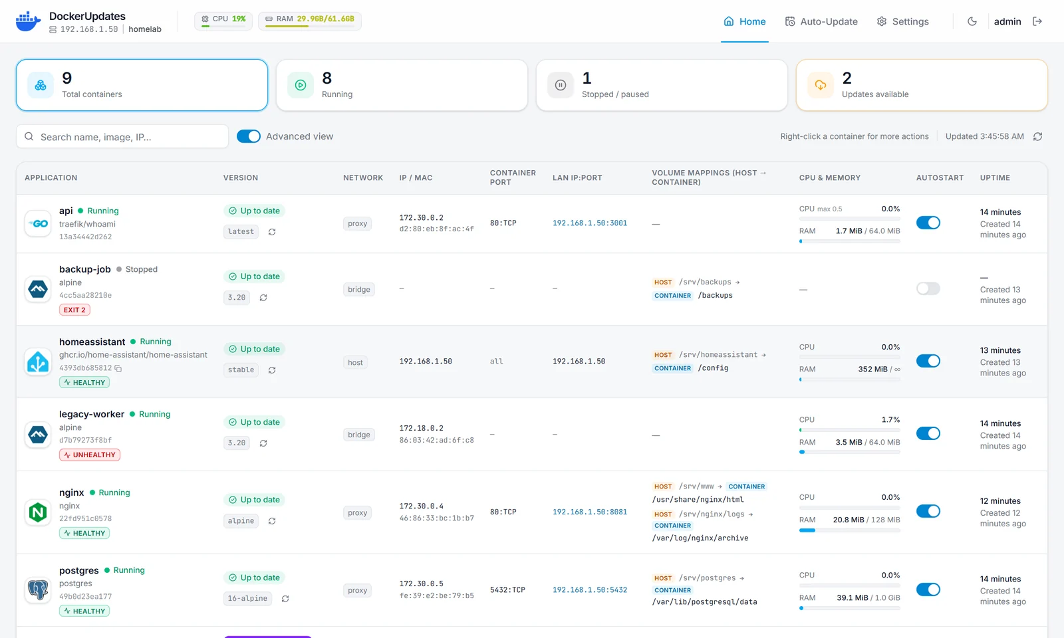Click the nginx container logo icon
The height and width of the screenshot is (638, 1064).
point(38,512)
